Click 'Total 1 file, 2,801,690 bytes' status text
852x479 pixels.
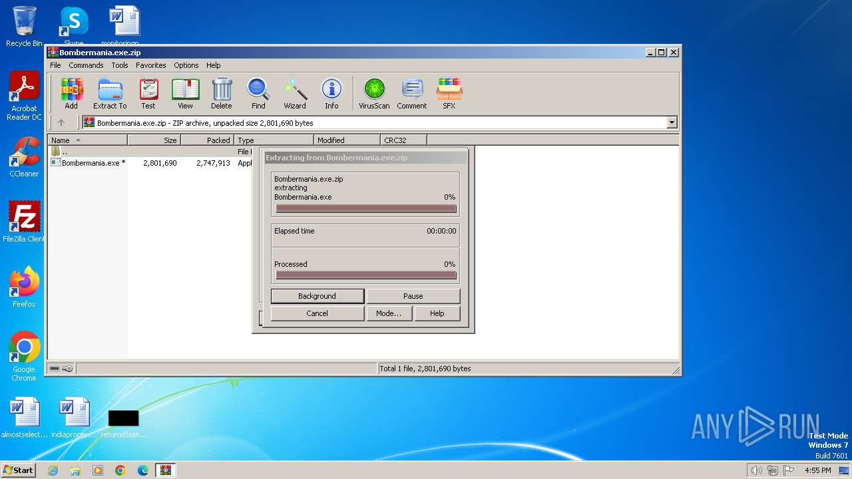[x=425, y=369]
